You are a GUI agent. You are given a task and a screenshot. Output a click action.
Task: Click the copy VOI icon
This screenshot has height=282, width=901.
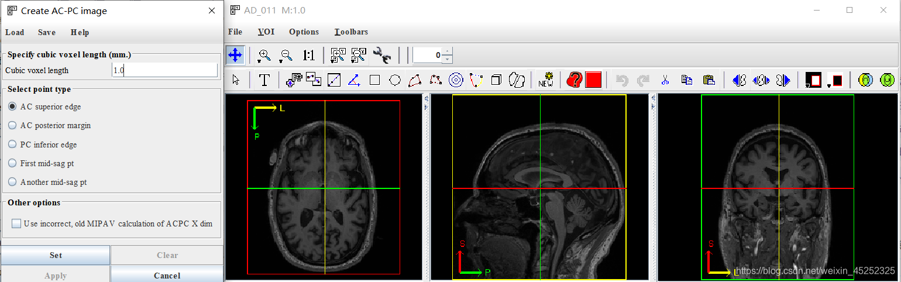click(687, 80)
